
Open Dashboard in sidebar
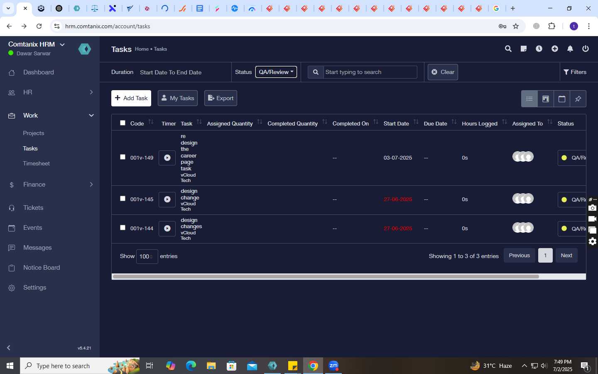point(39,72)
